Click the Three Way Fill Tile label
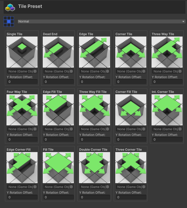The height and width of the screenshot is (208, 187). pos(93,92)
